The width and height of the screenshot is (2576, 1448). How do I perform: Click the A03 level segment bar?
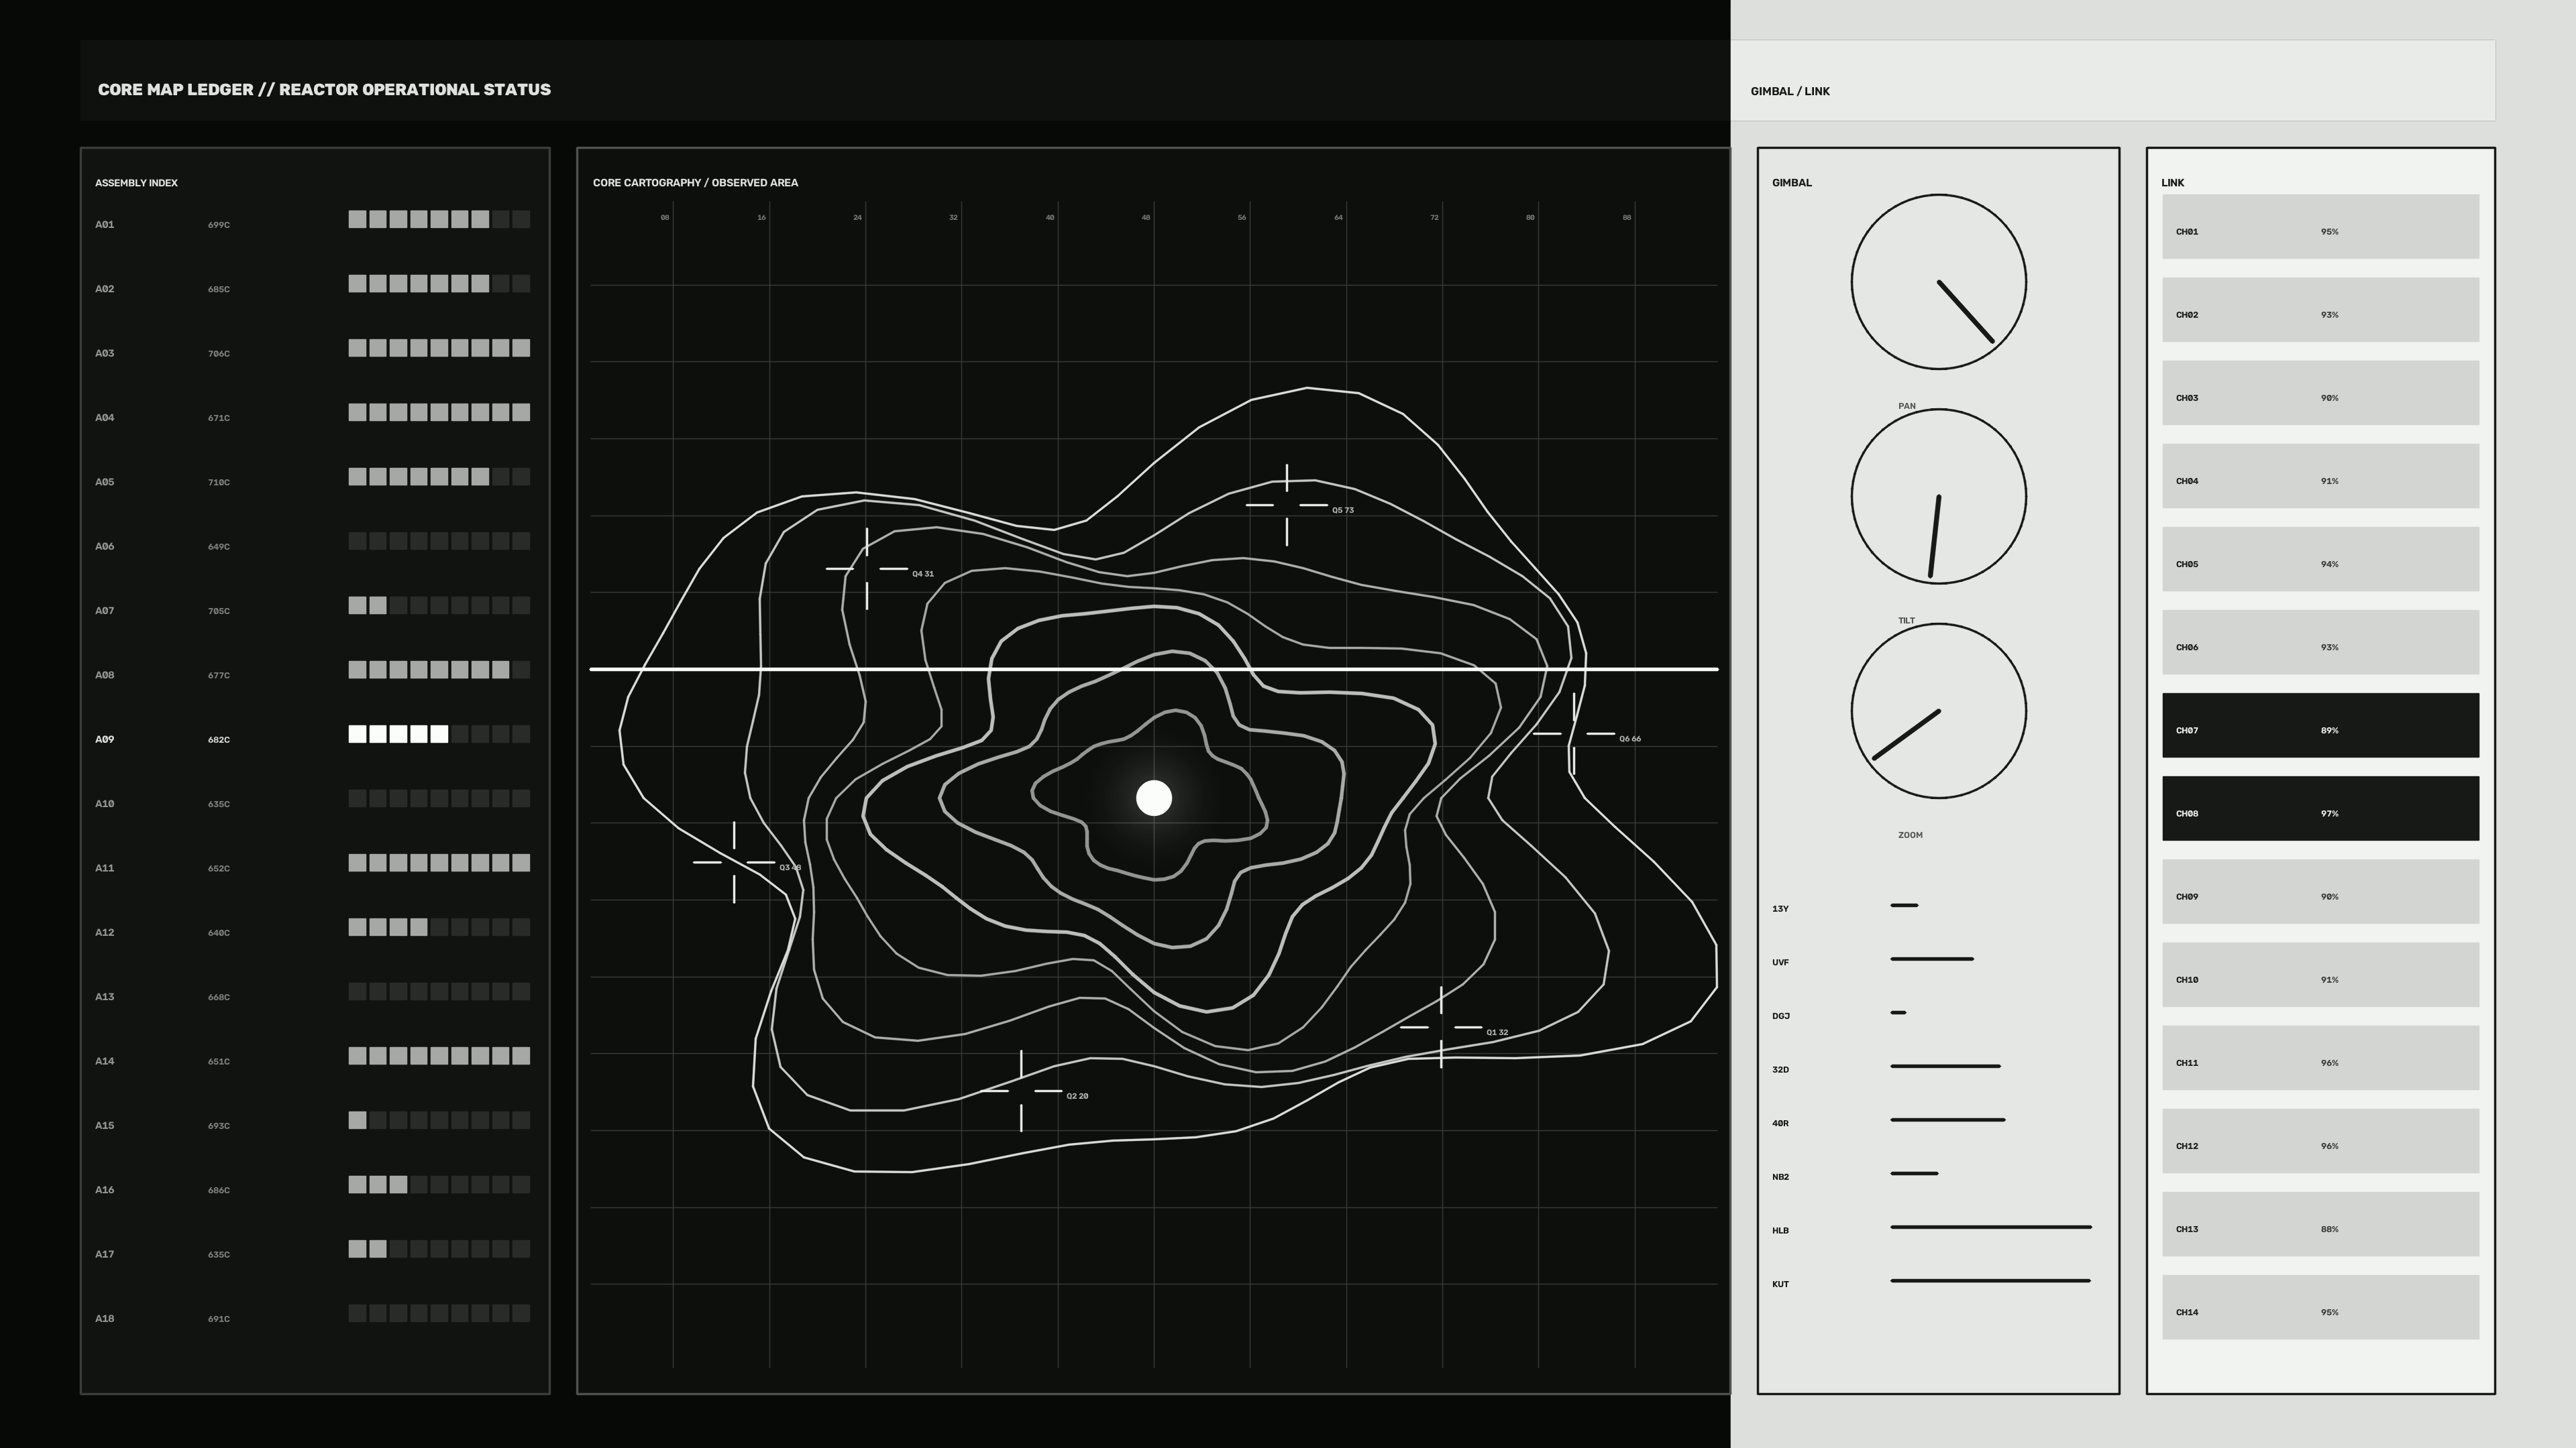click(x=439, y=348)
